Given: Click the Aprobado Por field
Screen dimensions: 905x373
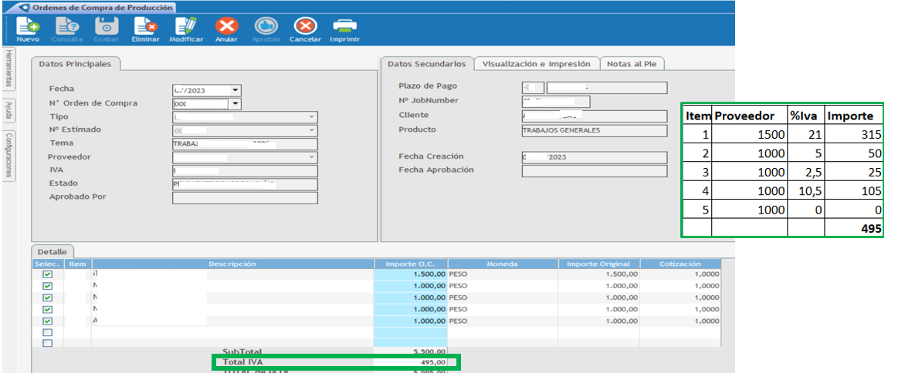Looking at the screenshot, I should coord(245,198).
